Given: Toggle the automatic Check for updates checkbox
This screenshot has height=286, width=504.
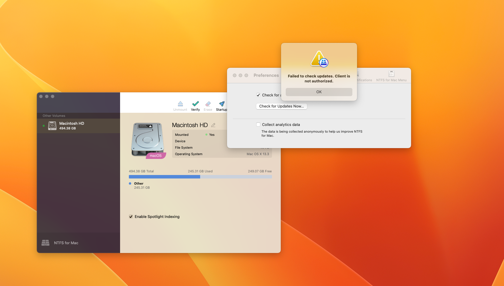Looking at the screenshot, I should pos(258,95).
